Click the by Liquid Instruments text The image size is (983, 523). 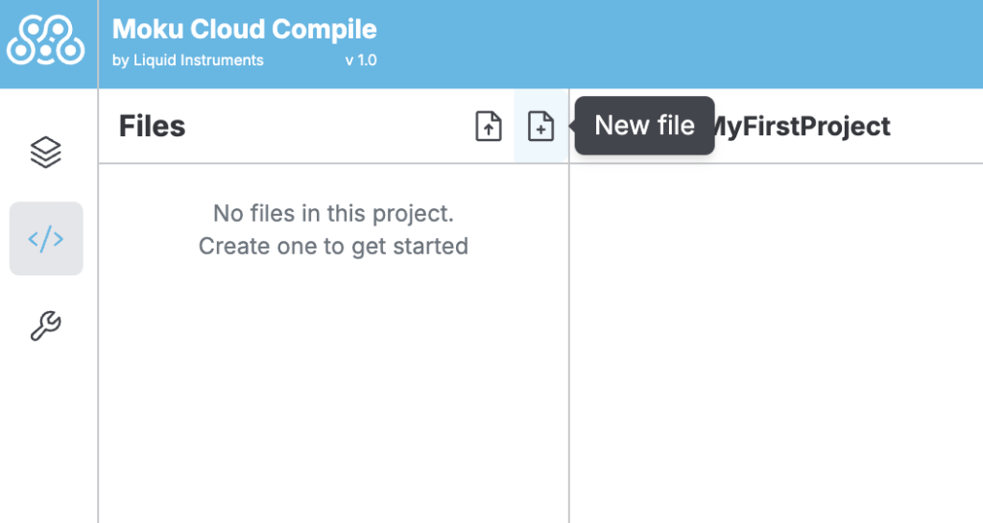188,60
